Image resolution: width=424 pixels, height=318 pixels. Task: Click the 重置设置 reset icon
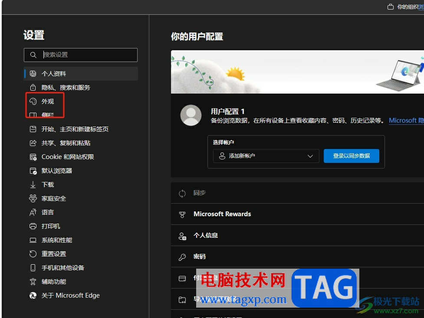click(x=33, y=253)
